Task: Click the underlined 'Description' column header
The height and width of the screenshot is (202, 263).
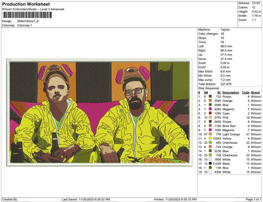Action: click(231, 93)
